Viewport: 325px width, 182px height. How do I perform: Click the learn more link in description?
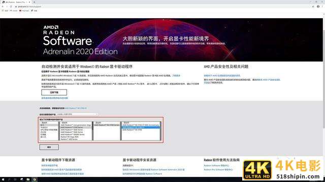coord(176,76)
